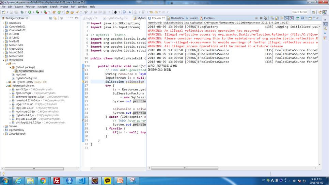Click the Restore icon in right trim
Screen dimensions: 329x185
[325, 20]
